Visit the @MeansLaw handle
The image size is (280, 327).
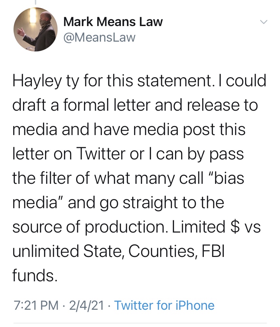(x=99, y=37)
